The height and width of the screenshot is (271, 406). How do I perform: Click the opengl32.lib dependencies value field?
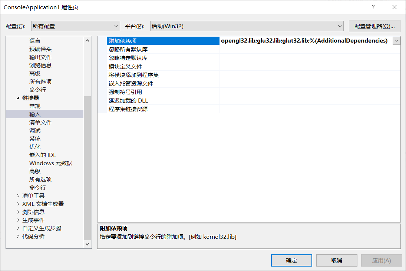(306, 41)
